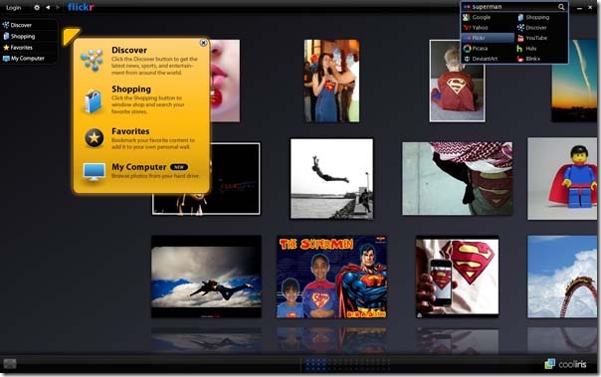Open the Lego Superman photo
Image resolution: width=601 pixels, height=377 pixels.
[562, 179]
